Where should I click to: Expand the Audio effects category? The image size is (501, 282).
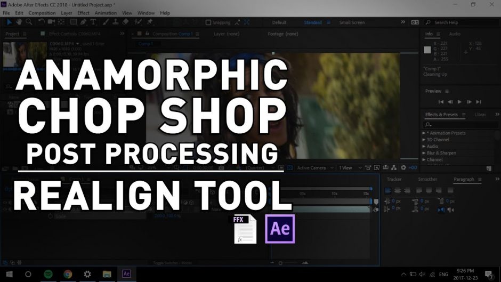click(x=424, y=147)
